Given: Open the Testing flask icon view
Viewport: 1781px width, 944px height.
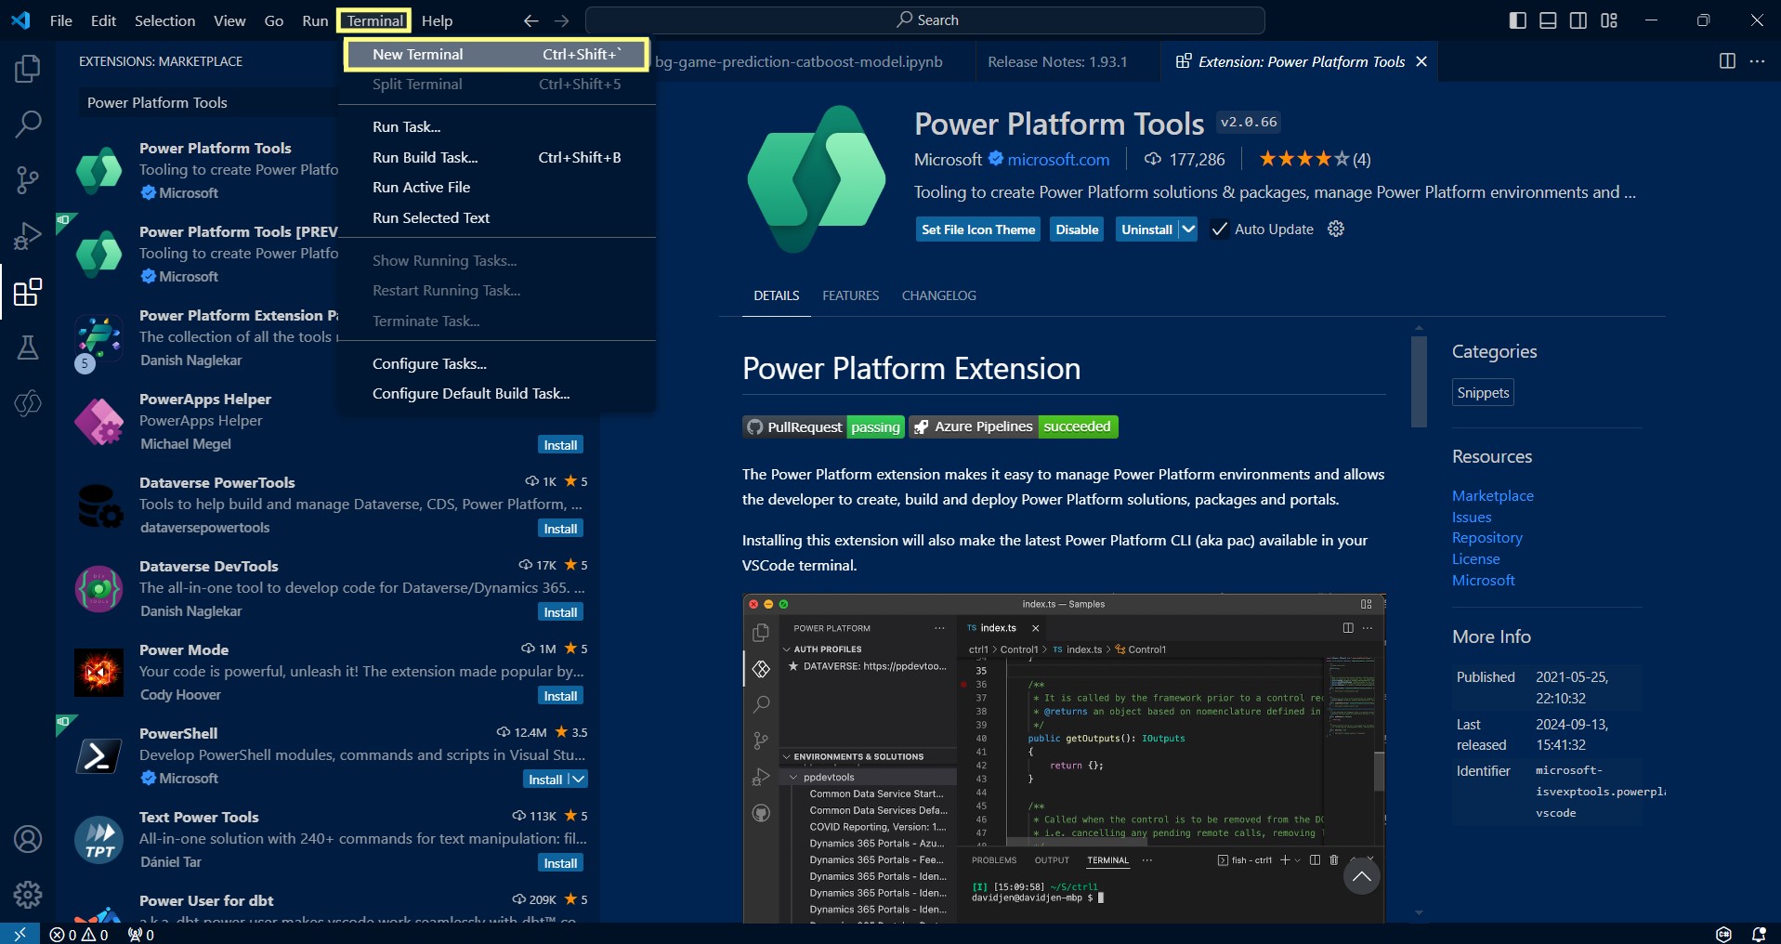Looking at the screenshot, I should 28,347.
